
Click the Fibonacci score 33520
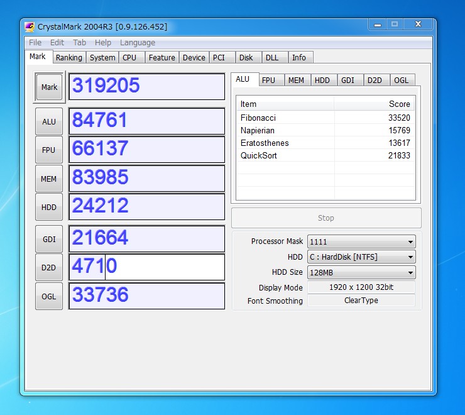pyautogui.click(x=399, y=118)
